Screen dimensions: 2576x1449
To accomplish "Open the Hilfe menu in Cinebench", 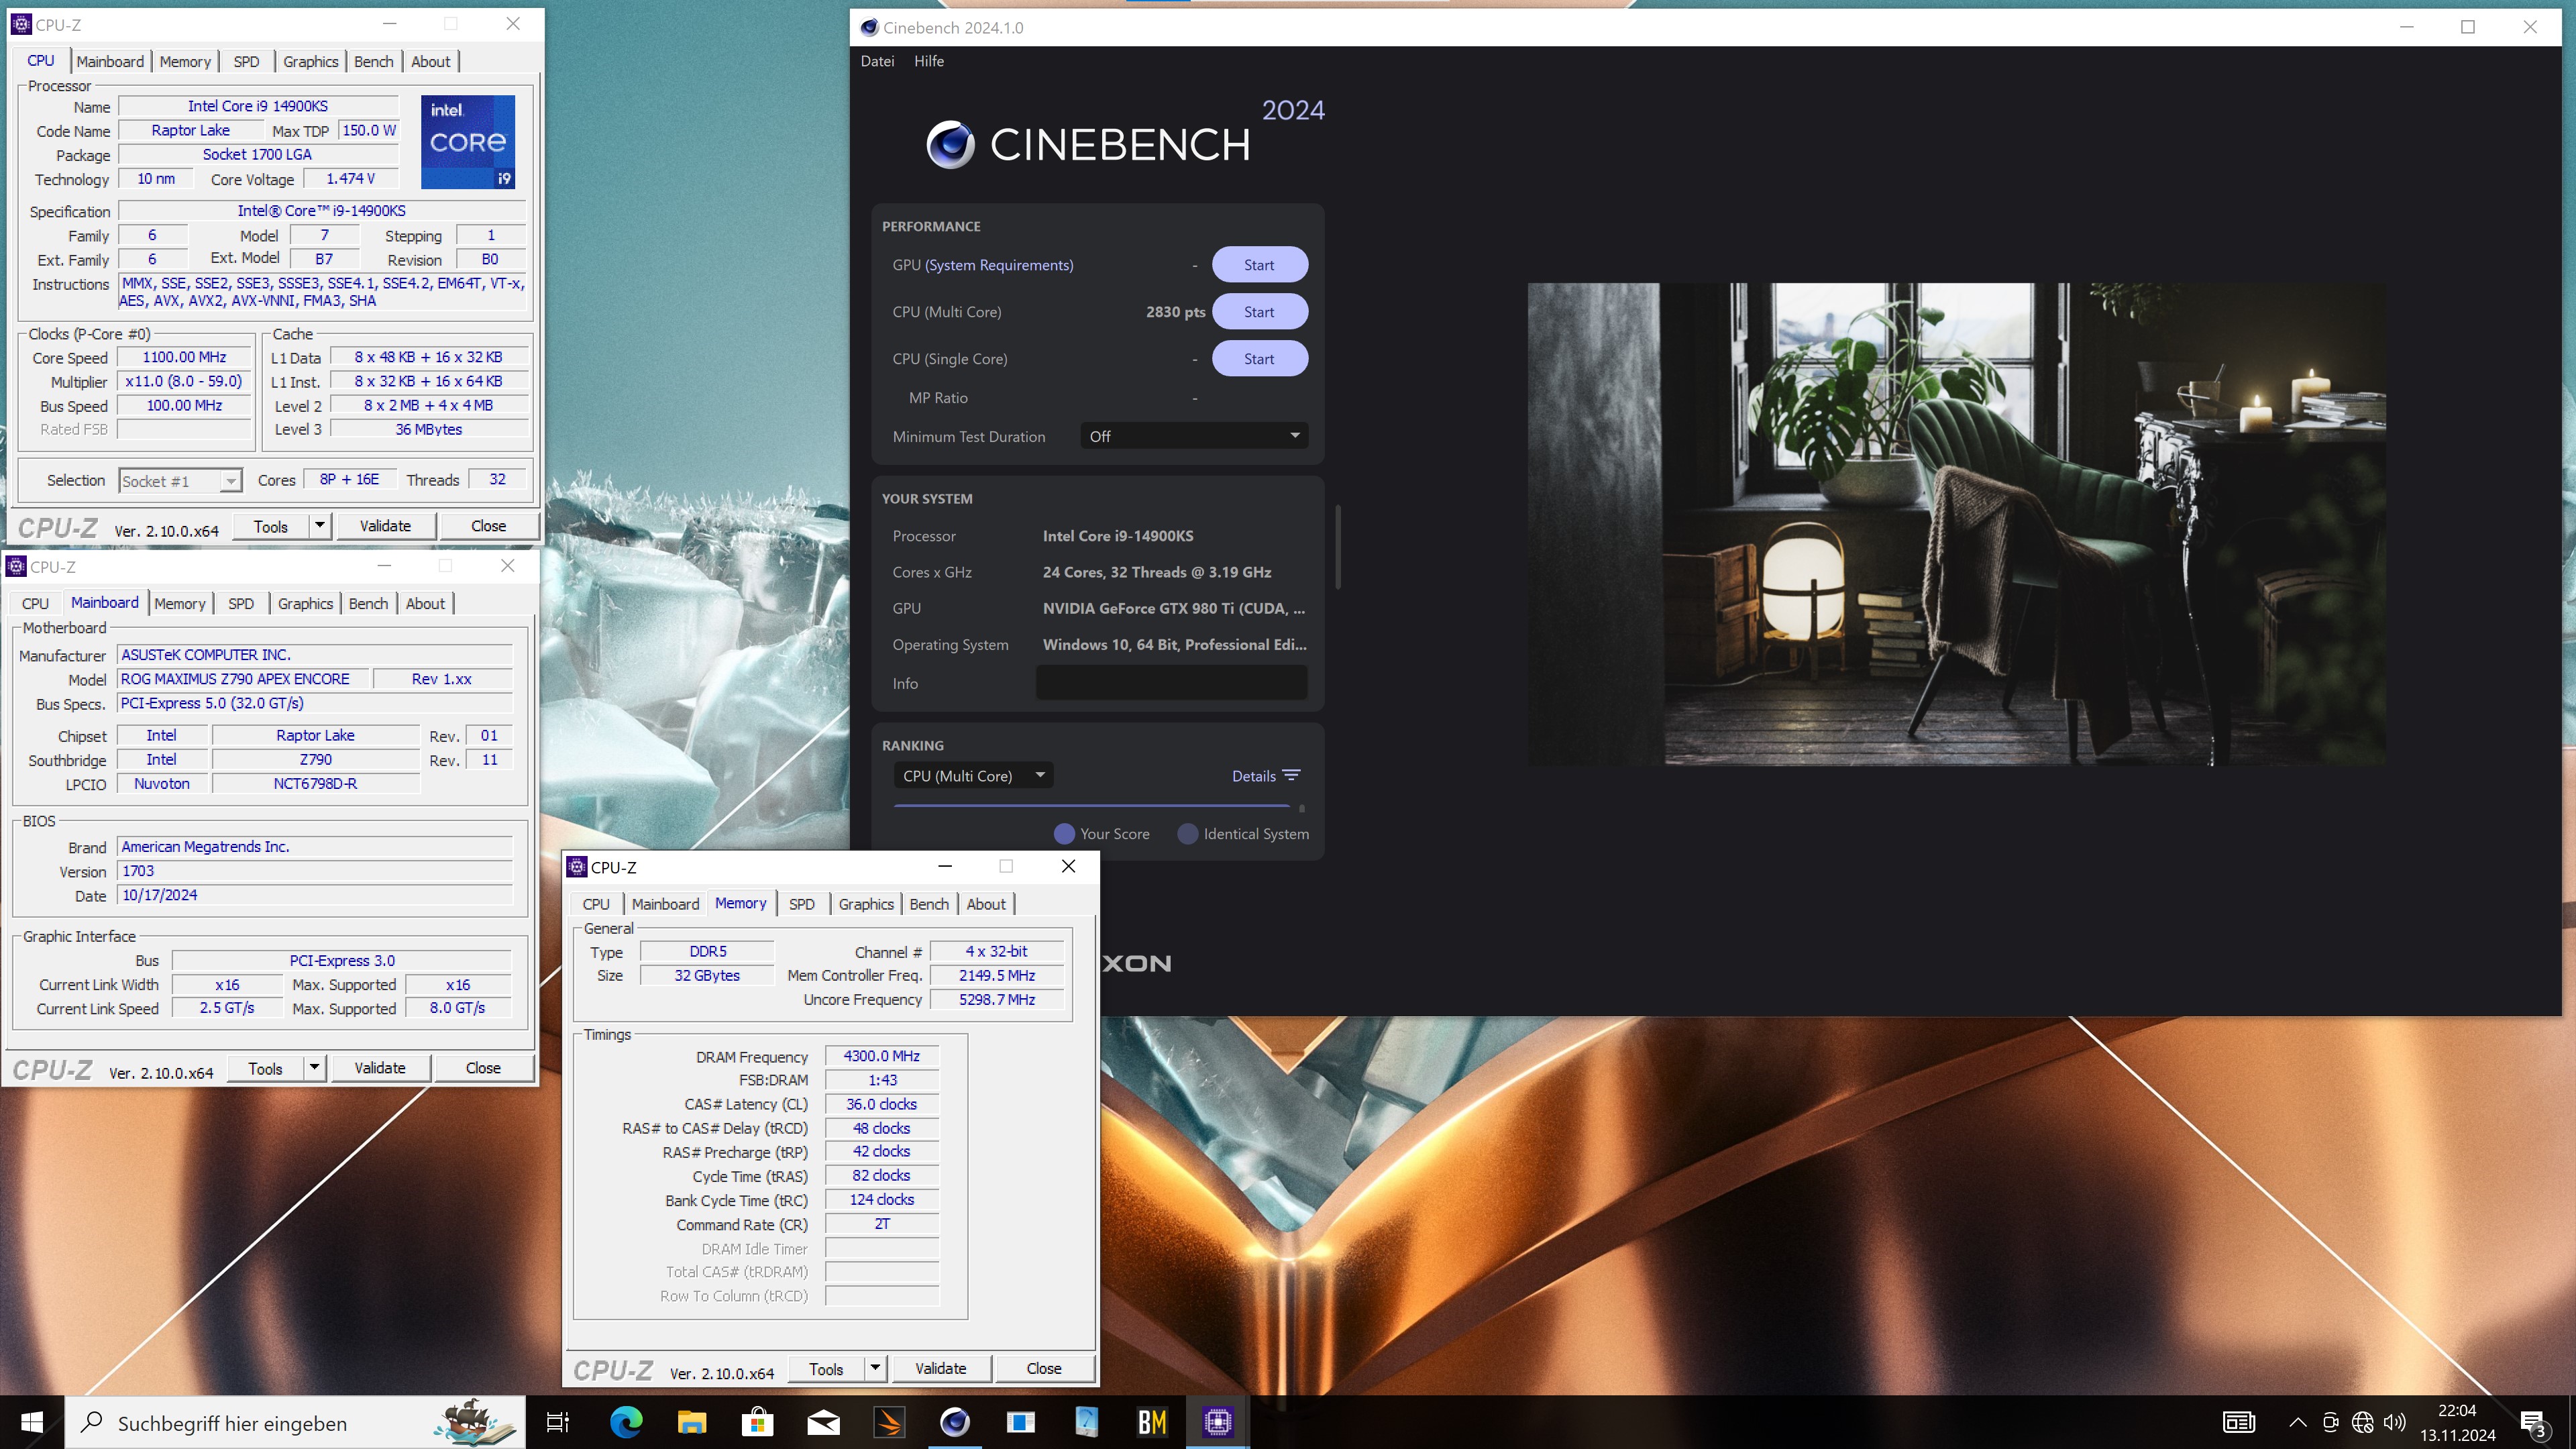I will (929, 61).
